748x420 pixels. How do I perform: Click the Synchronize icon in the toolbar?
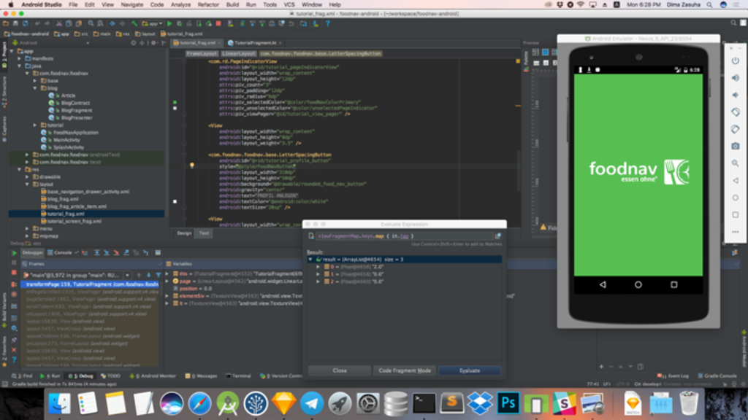pos(25,23)
